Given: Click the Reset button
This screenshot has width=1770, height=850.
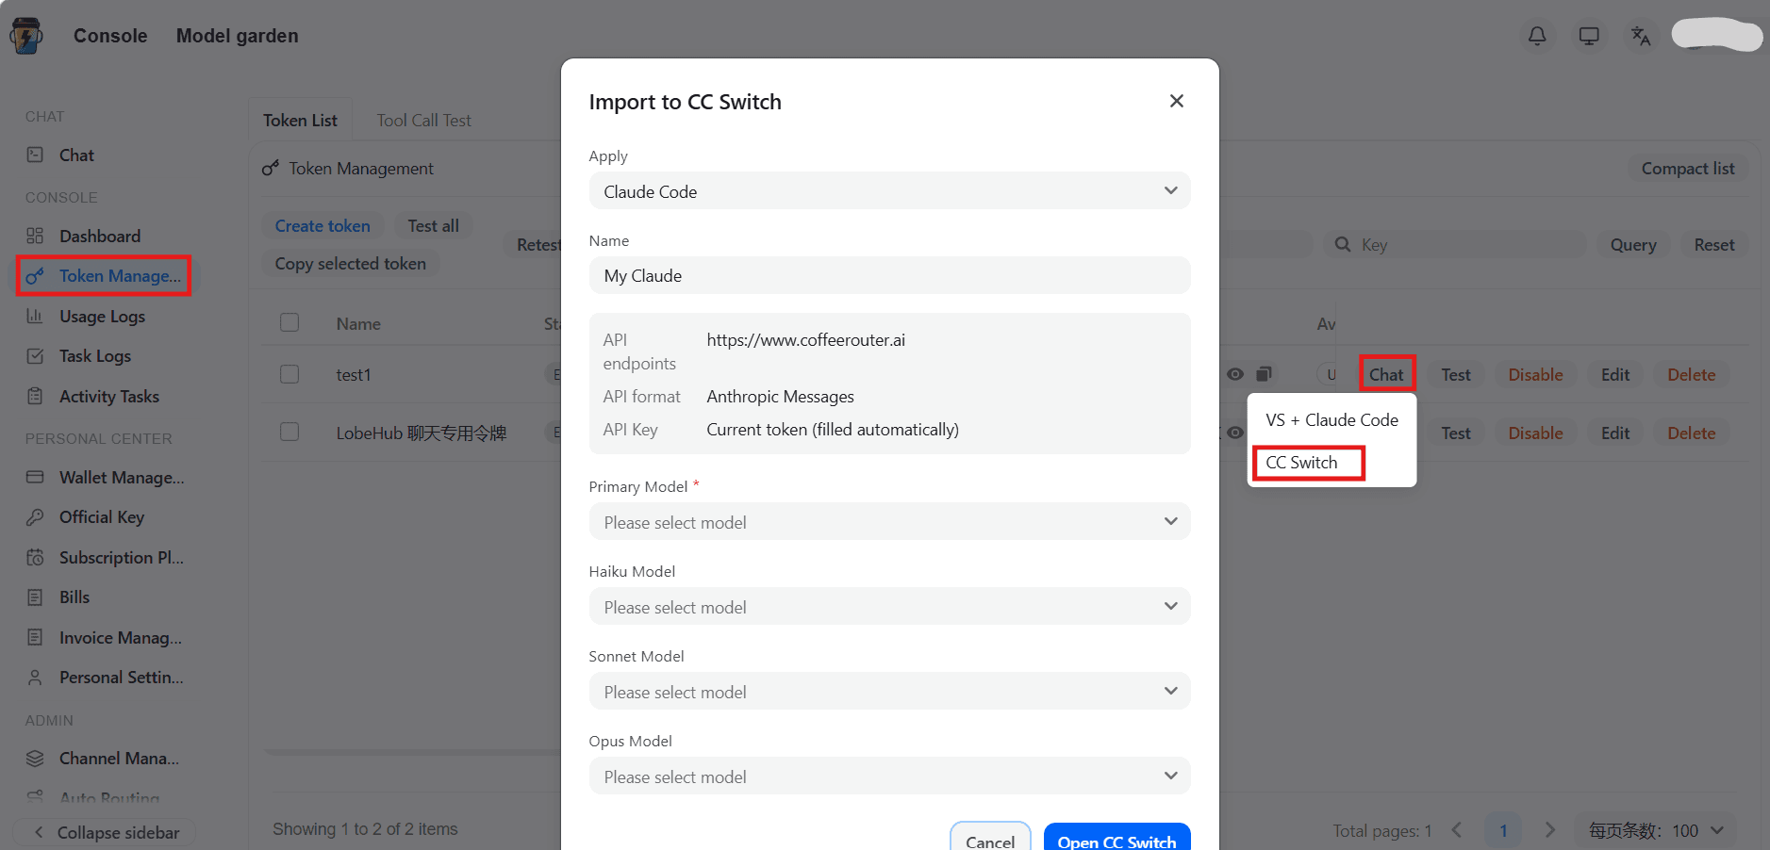Looking at the screenshot, I should tap(1713, 245).
